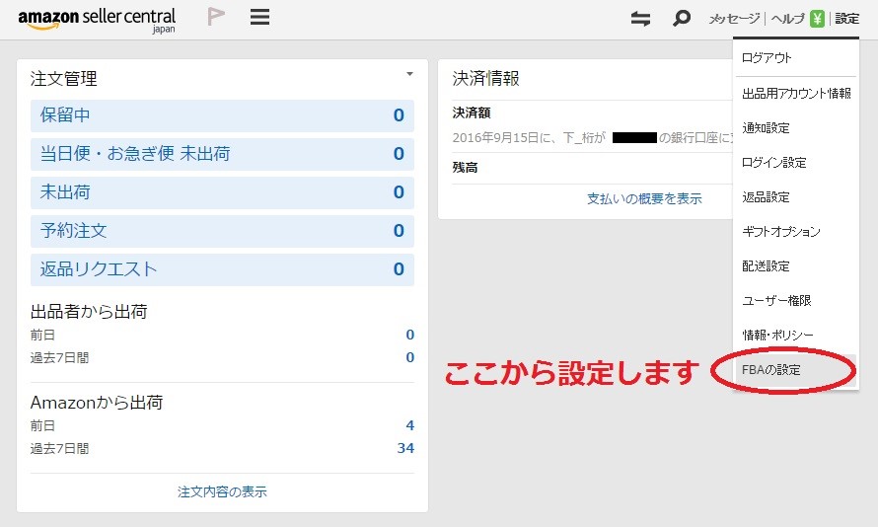
Task: Select ユーザー権限 menu entry
Action: tap(776, 301)
